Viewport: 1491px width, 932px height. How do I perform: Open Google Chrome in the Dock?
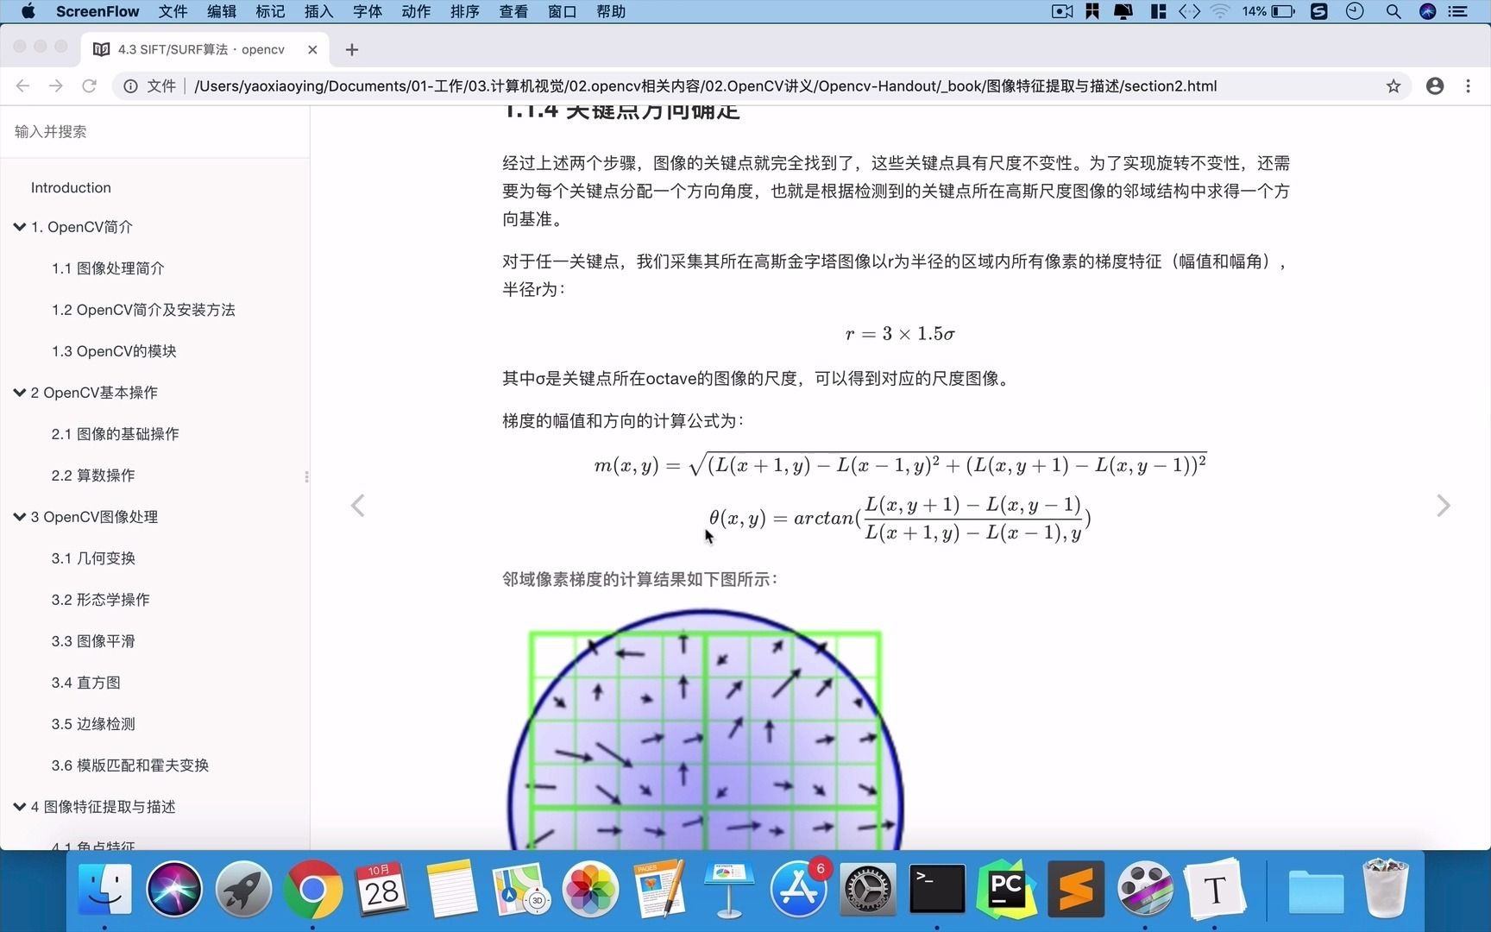click(312, 889)
